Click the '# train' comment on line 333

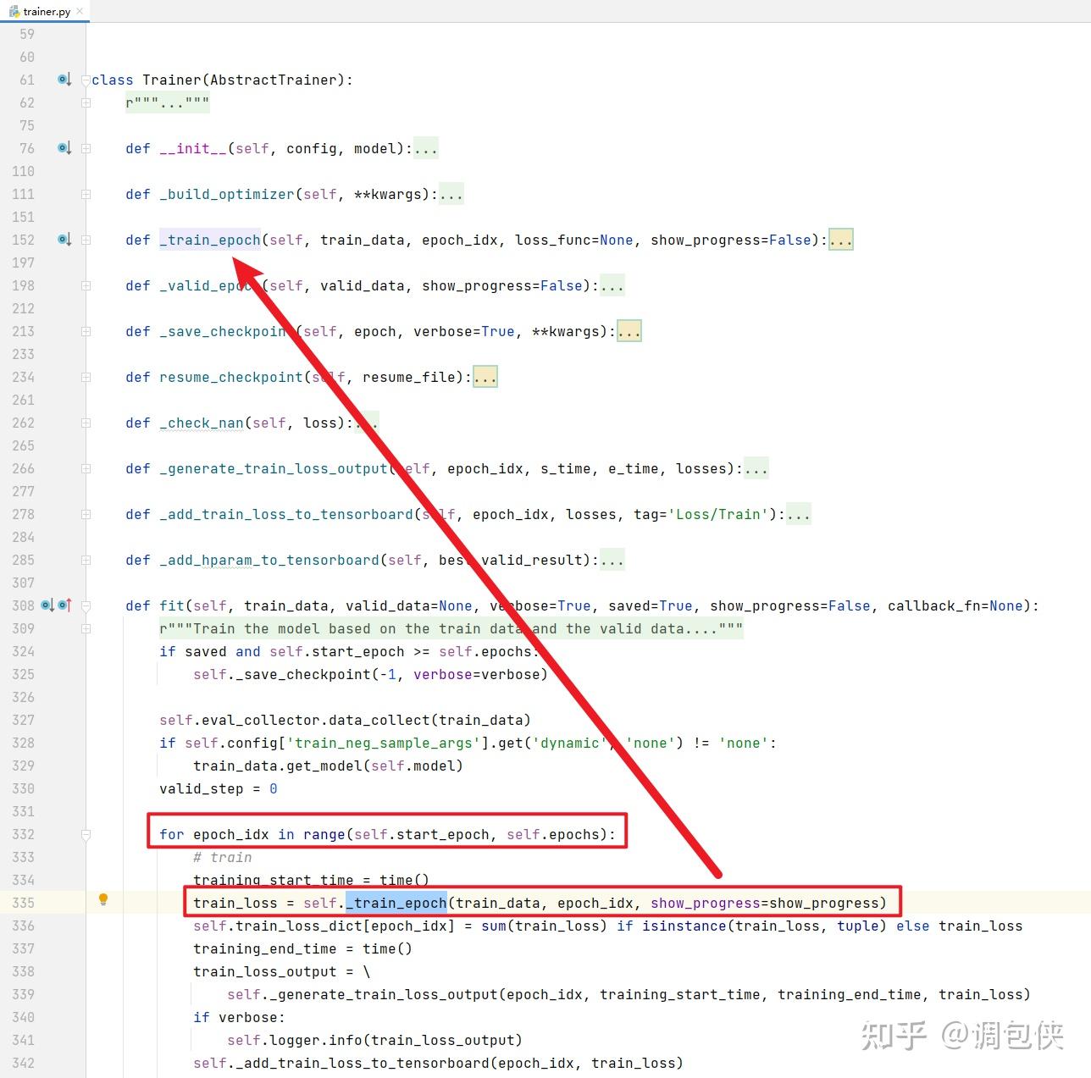point(223,857)
